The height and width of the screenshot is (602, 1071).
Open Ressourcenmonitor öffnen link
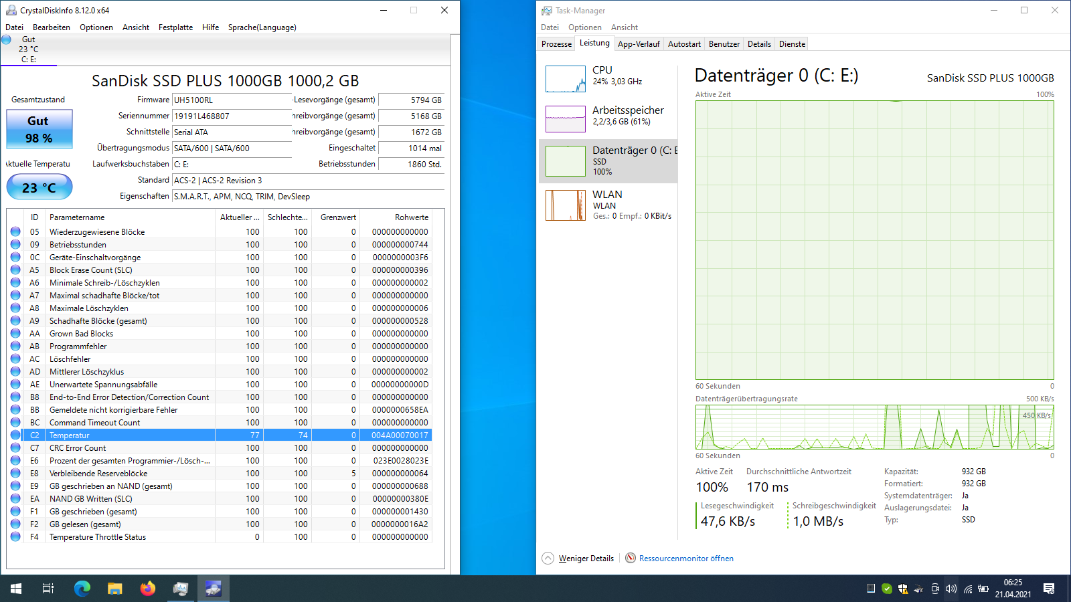tap(686, 559)
